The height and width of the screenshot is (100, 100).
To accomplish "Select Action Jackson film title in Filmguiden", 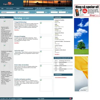I will [x=58, y=46].
